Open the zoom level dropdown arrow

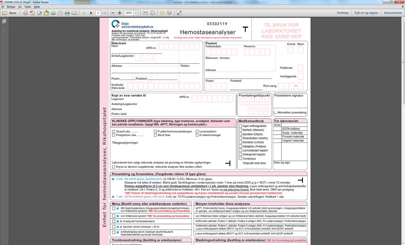tap(136, 13)
